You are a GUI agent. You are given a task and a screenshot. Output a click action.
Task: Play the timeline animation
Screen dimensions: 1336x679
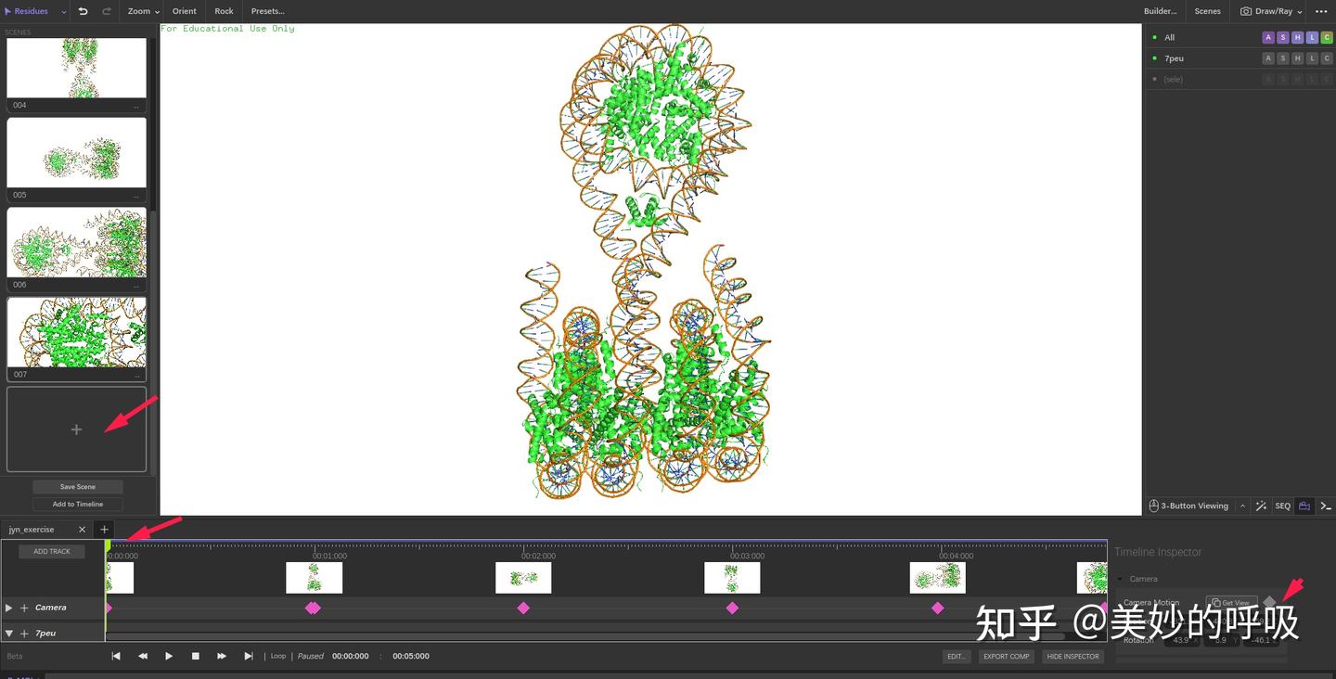pos(169,656)
